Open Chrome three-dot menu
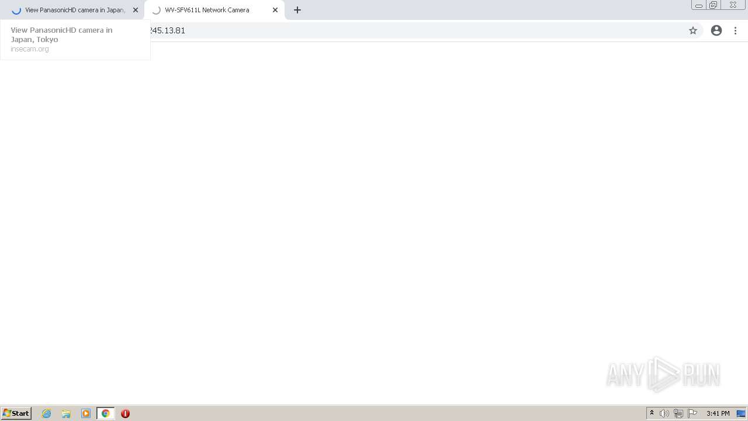The height and width of the screenshot is (421, 748). tap(736, 30)
